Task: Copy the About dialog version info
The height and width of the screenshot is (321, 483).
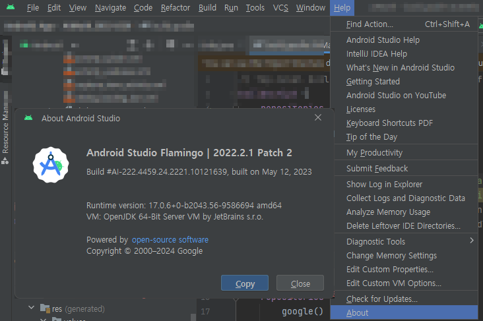Action: tap(245, 283)
